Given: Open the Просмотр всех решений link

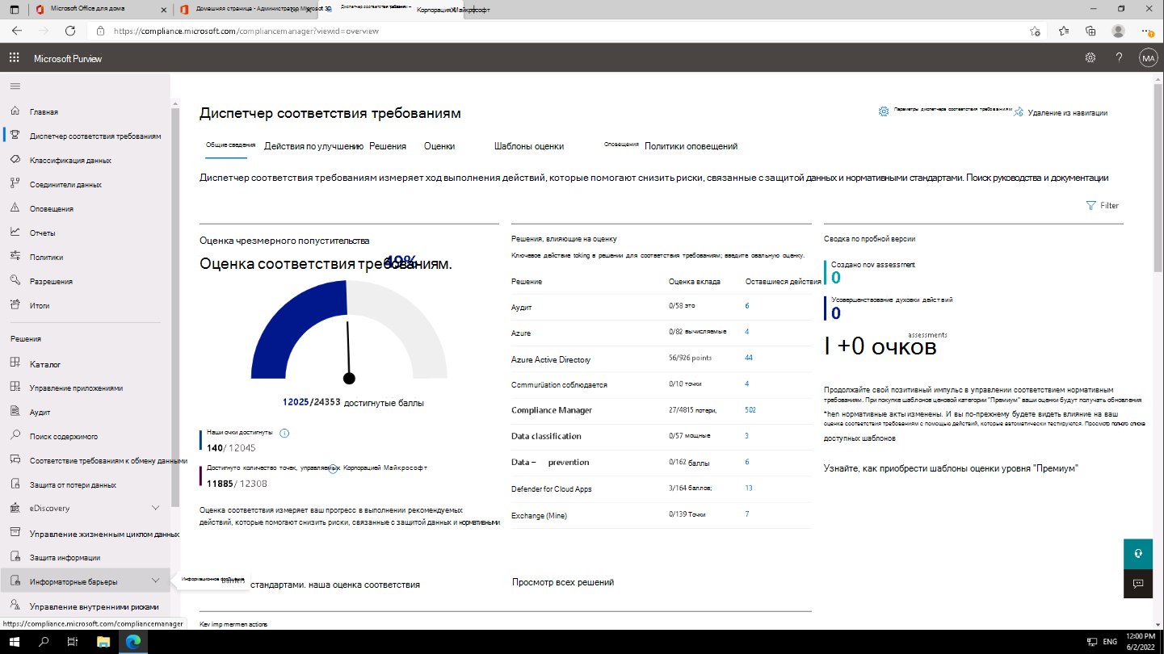Looking at the screenshot, I should (x=563, y=581).
